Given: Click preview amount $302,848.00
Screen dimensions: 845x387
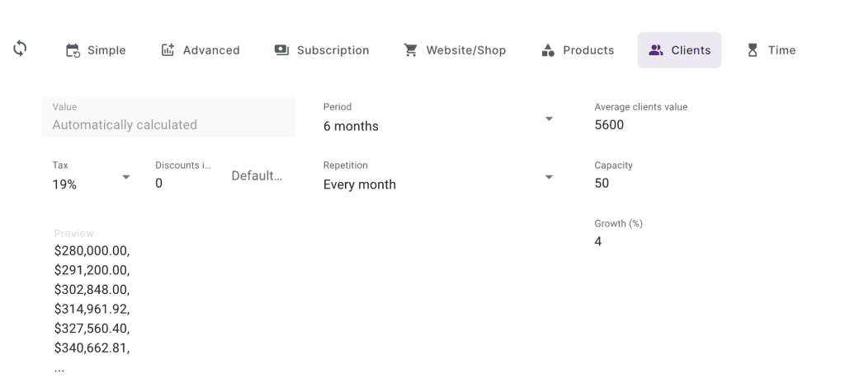Looking at the screenshot, I should click(x=92, y=289).
